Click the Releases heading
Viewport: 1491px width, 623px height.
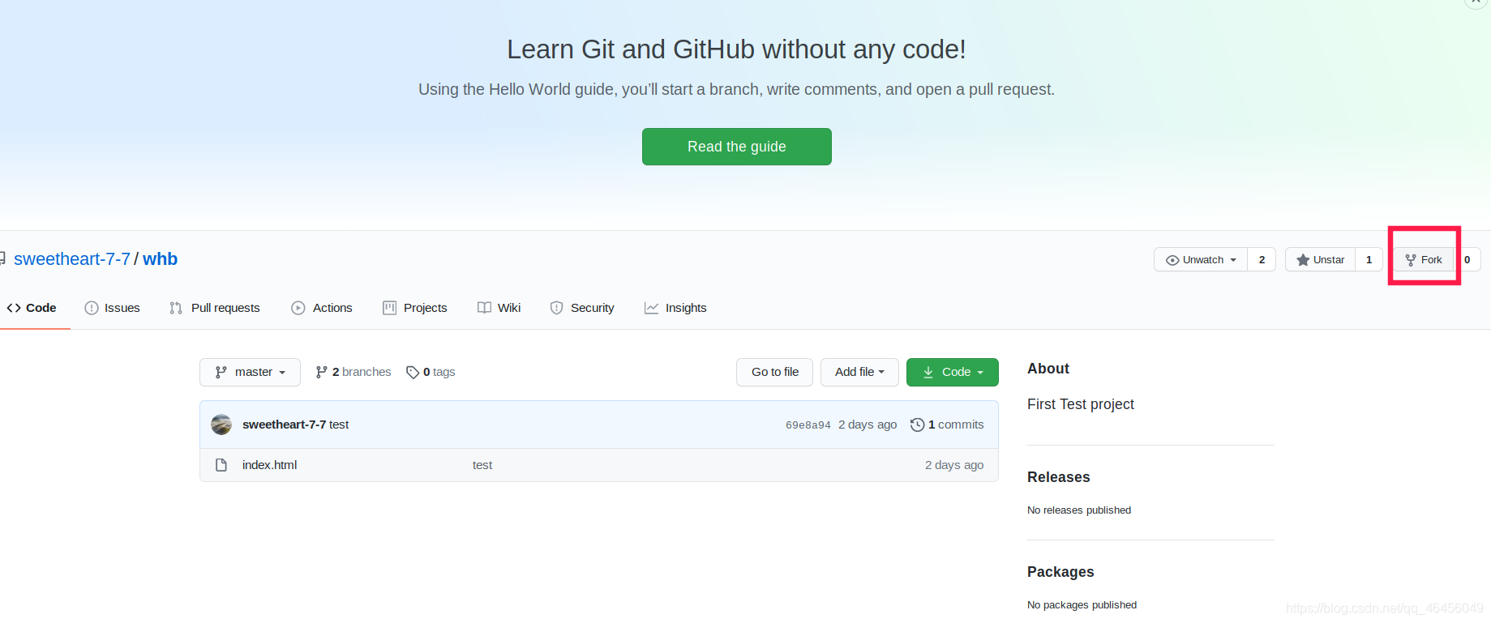click(1058, 477)
